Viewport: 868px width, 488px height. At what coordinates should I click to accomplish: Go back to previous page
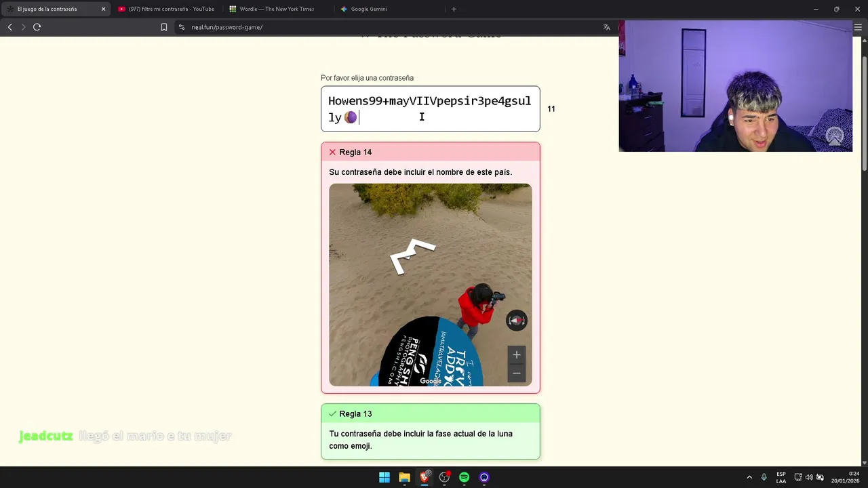tap(9, 27)
